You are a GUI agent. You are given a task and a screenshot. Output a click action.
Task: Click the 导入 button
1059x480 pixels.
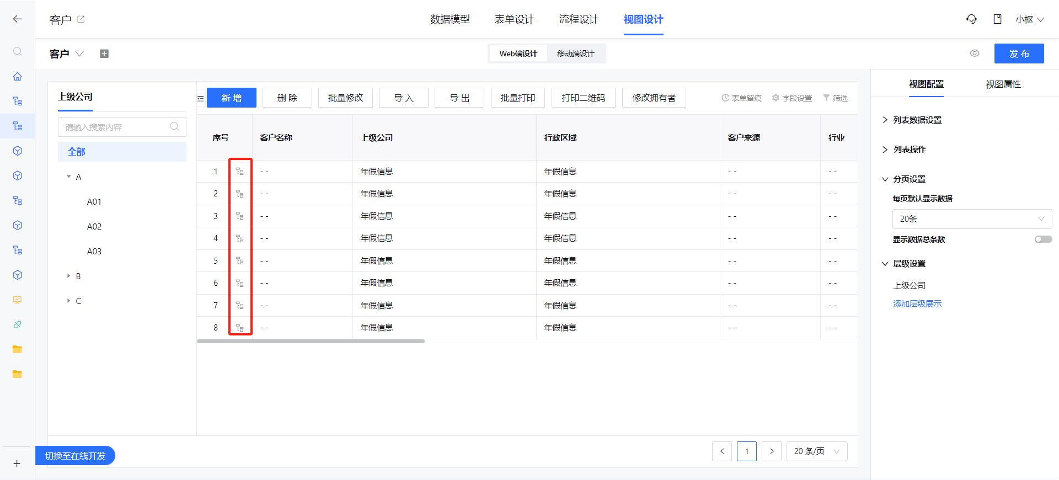[x=404, y=98]
